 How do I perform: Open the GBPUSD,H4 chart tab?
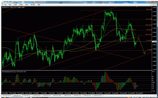coord(67,95)
